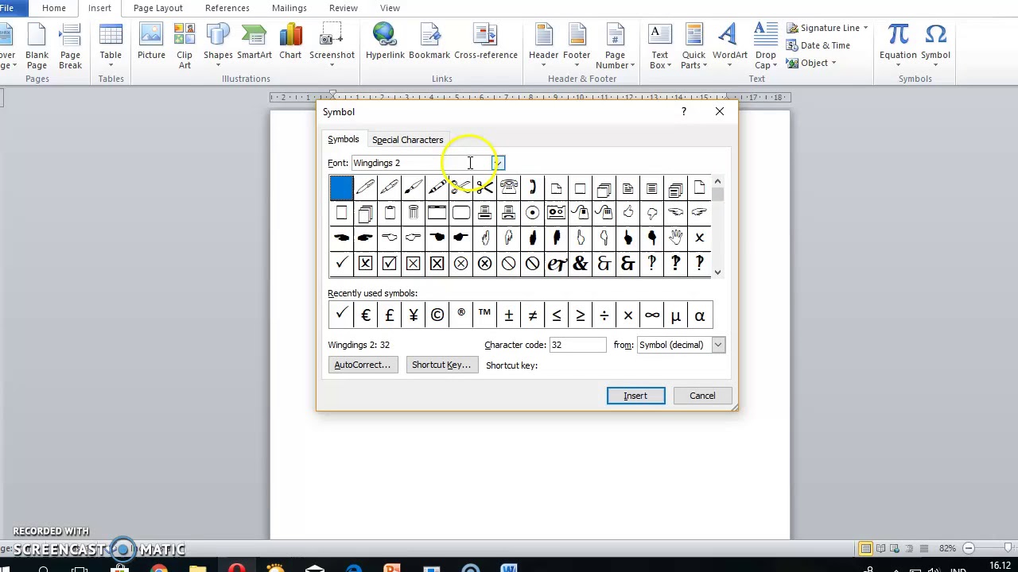Click the Insert button

(635, 396)
